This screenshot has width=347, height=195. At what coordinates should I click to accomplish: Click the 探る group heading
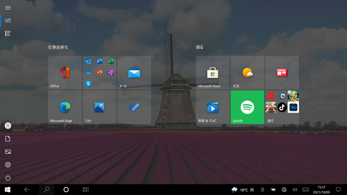[x=200, y=47]
